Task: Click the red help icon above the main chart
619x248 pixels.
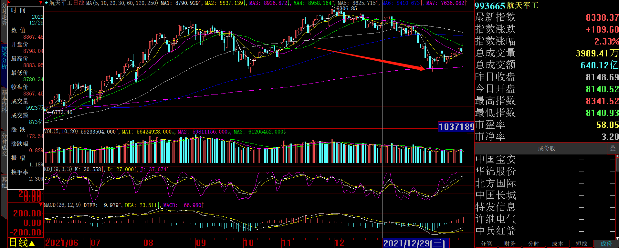Action: 41,3
